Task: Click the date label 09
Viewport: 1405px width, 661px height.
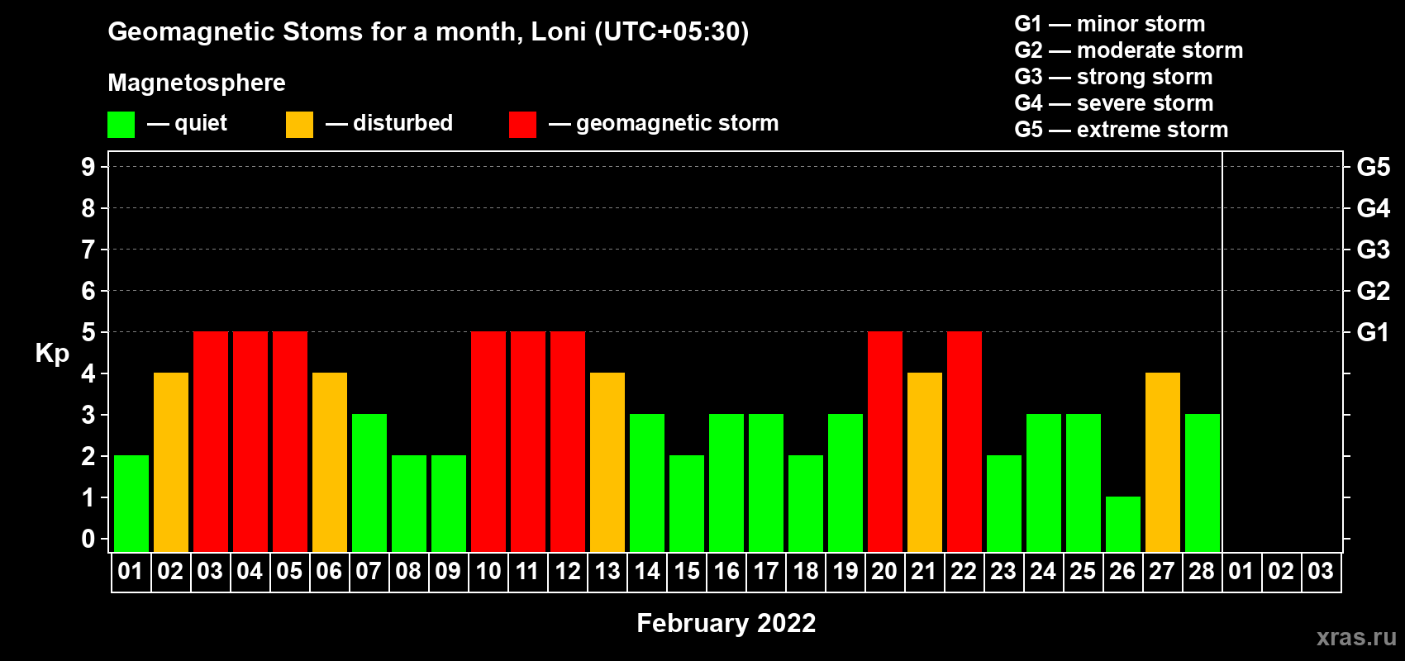Action: 448,572
